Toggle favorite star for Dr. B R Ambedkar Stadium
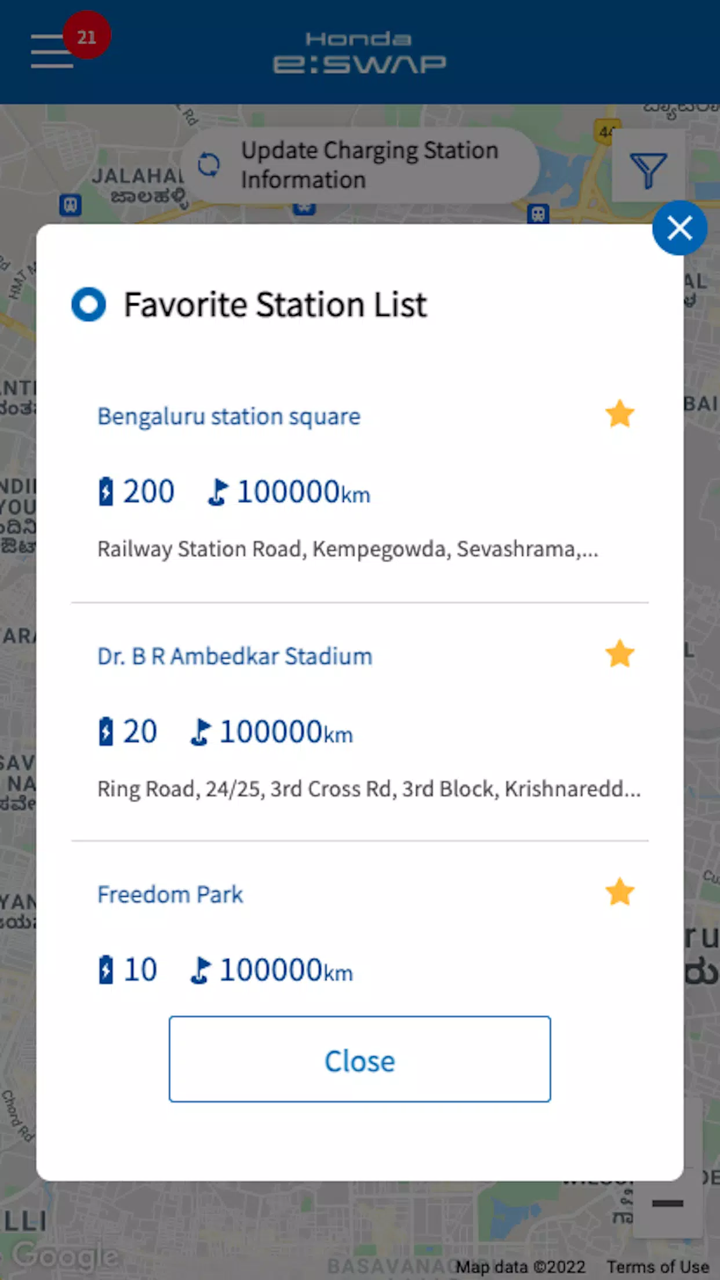Viewport: 720px width, 1280px height. [x=620, y=654]
